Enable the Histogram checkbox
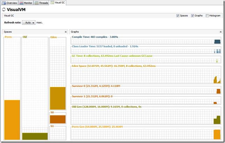The image size is (225, 143). click(x=207, y=16)
